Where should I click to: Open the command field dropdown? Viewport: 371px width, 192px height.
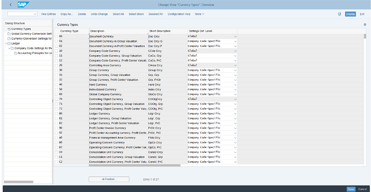tap(36, 14)
